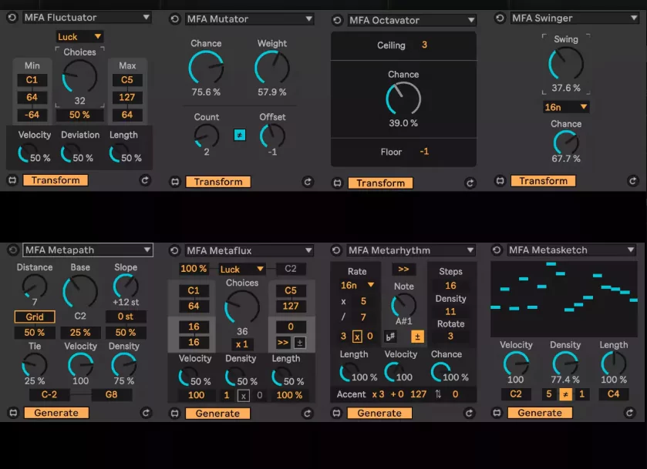The image size is (647, 469).
Task: Click Transform button in MFA Octavator
Action: click(x=380, y=183)
